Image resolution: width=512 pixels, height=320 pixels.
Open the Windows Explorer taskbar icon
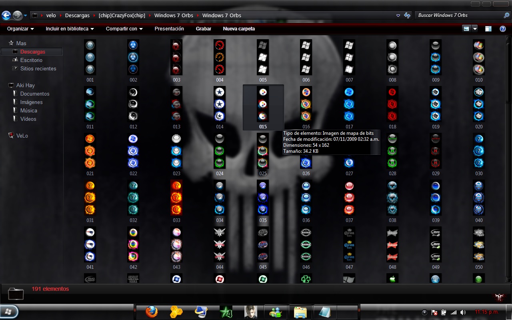(x=300, y=312)
